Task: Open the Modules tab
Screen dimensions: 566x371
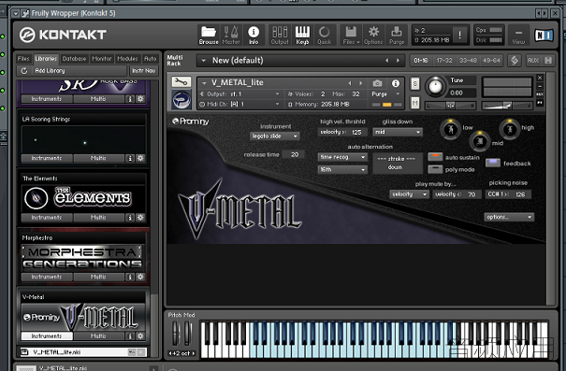Action: point(128,59)
